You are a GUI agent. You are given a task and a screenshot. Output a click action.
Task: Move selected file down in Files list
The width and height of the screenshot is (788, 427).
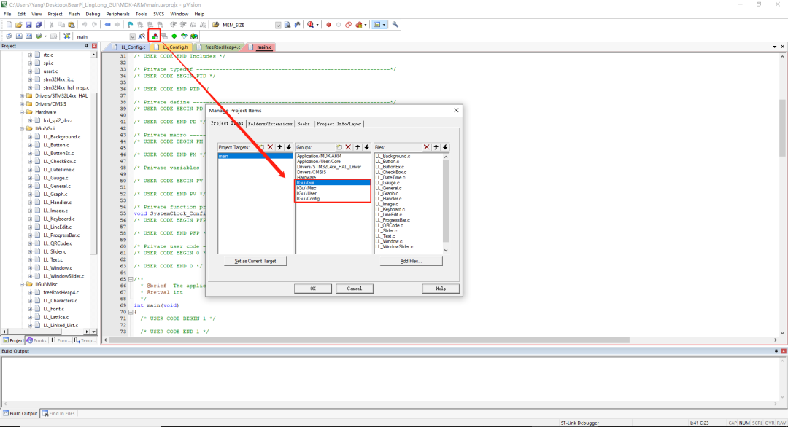click(x=445, y=147)
